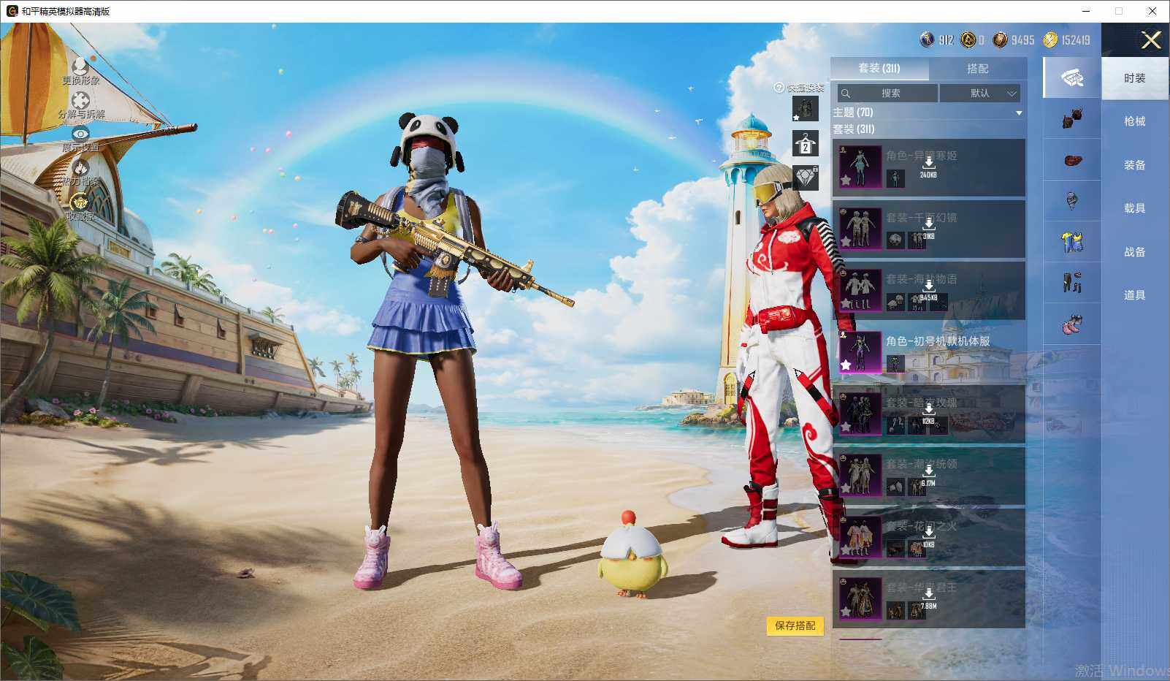Image resolution: width=1170 pixels, height=681 pixels.
Task: Open the 枪械 category tab
Action: pyautogui.click(x=1134, y=121)
